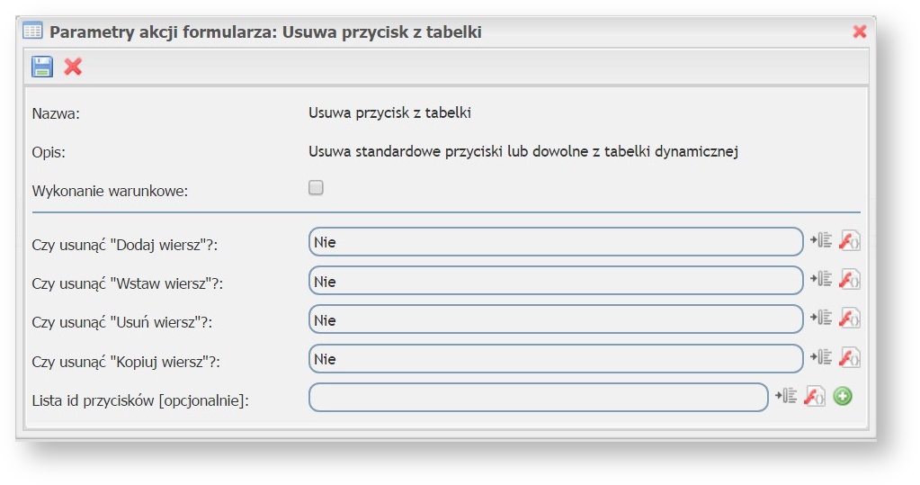Open the "Kopiuj wiersz" value field
The height and width of the screenshot is (485, 920).
click(555, 359)
